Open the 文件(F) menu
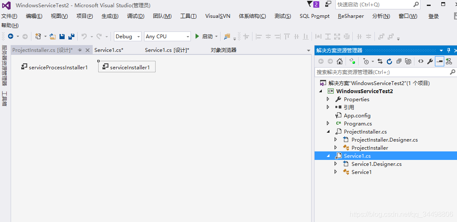 tap(9, 16)
